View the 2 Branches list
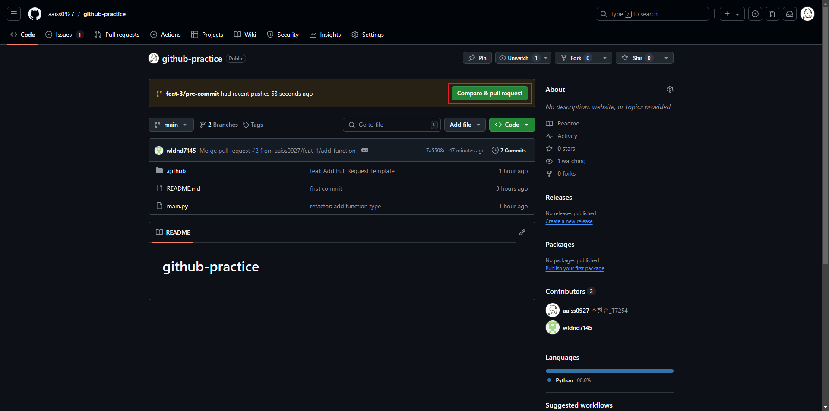The image size is (829, 411). [x=219, y=125]
